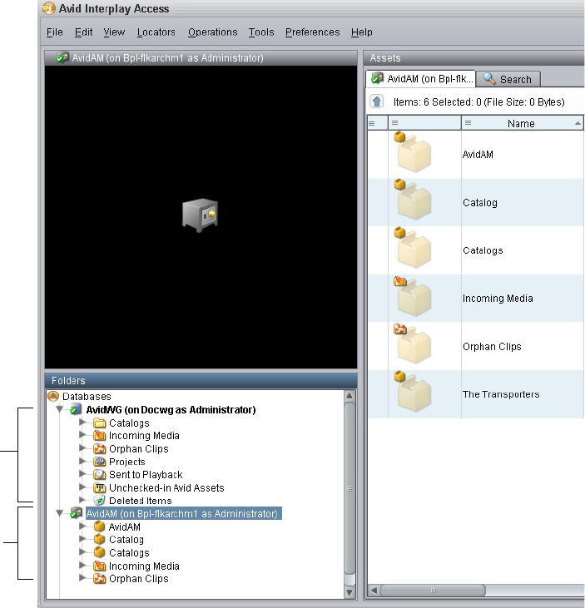The image size is (585, 608).
Task: Open the Help menu
Action: (361, 32)
